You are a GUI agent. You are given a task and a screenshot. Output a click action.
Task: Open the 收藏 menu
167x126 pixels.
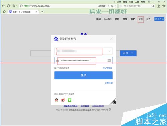click(x=131, y=2)
